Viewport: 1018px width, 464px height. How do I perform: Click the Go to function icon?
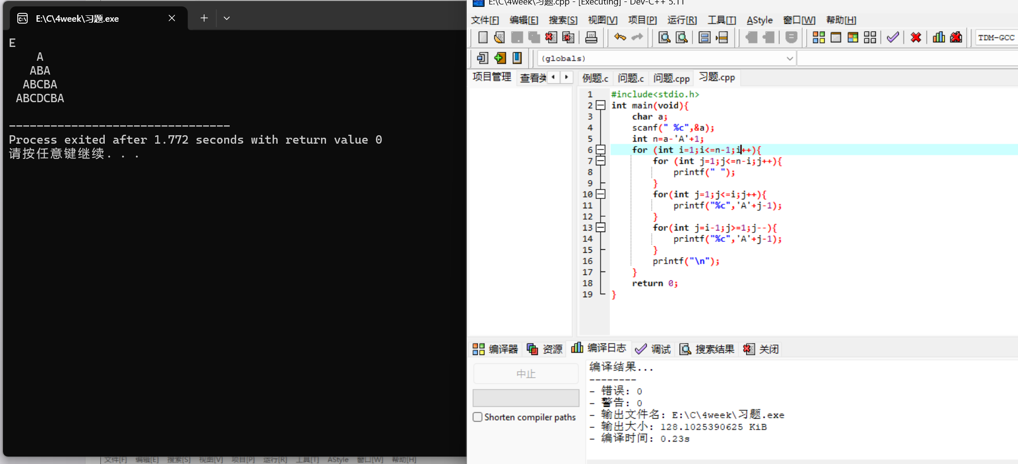pos(705,38)
